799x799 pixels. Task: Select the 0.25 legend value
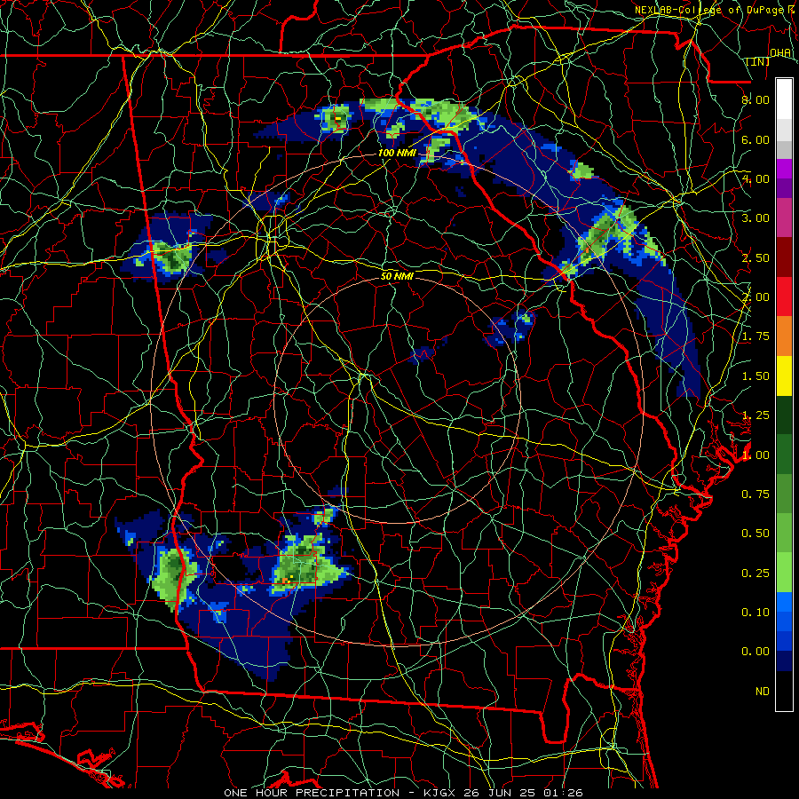755,574
